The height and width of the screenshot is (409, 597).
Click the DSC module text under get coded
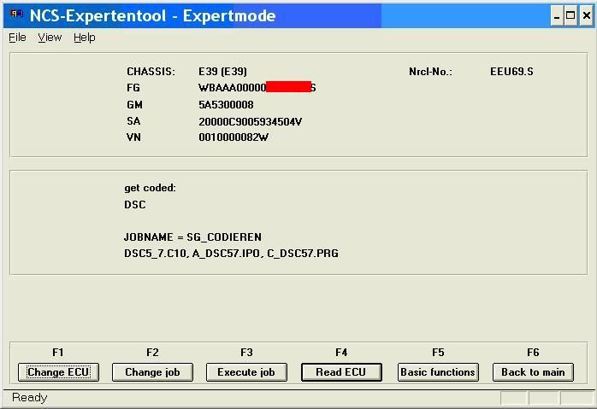(135, 205)
